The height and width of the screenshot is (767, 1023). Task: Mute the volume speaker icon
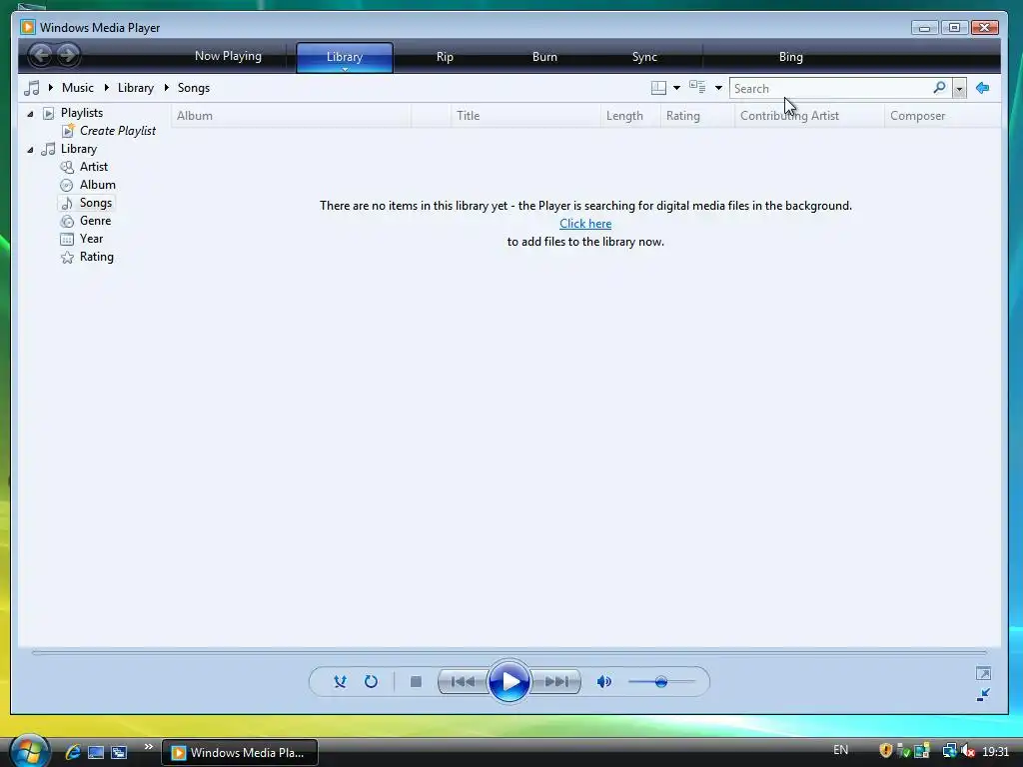click(604, 681)
